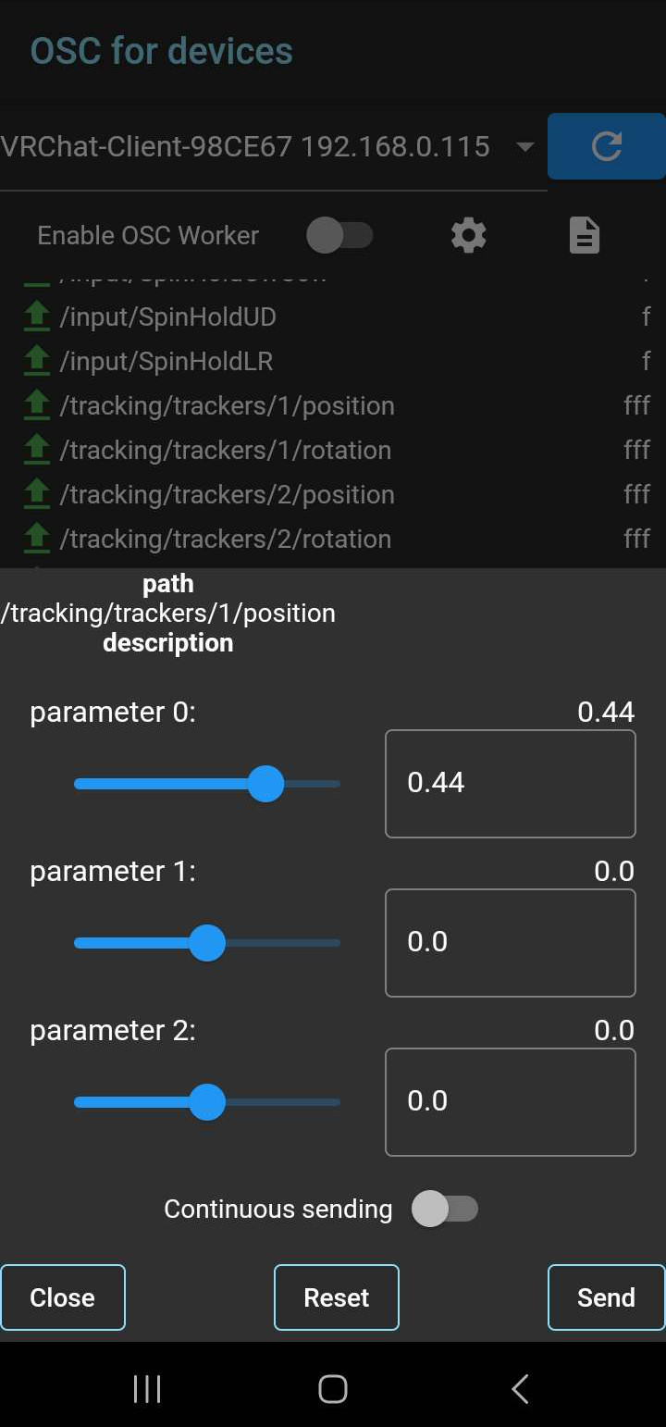The width and height of the screenshot is (666, 1427).
Task: Click the green arrow beside /input/SpinHoldLR
Action: point(36,362)
